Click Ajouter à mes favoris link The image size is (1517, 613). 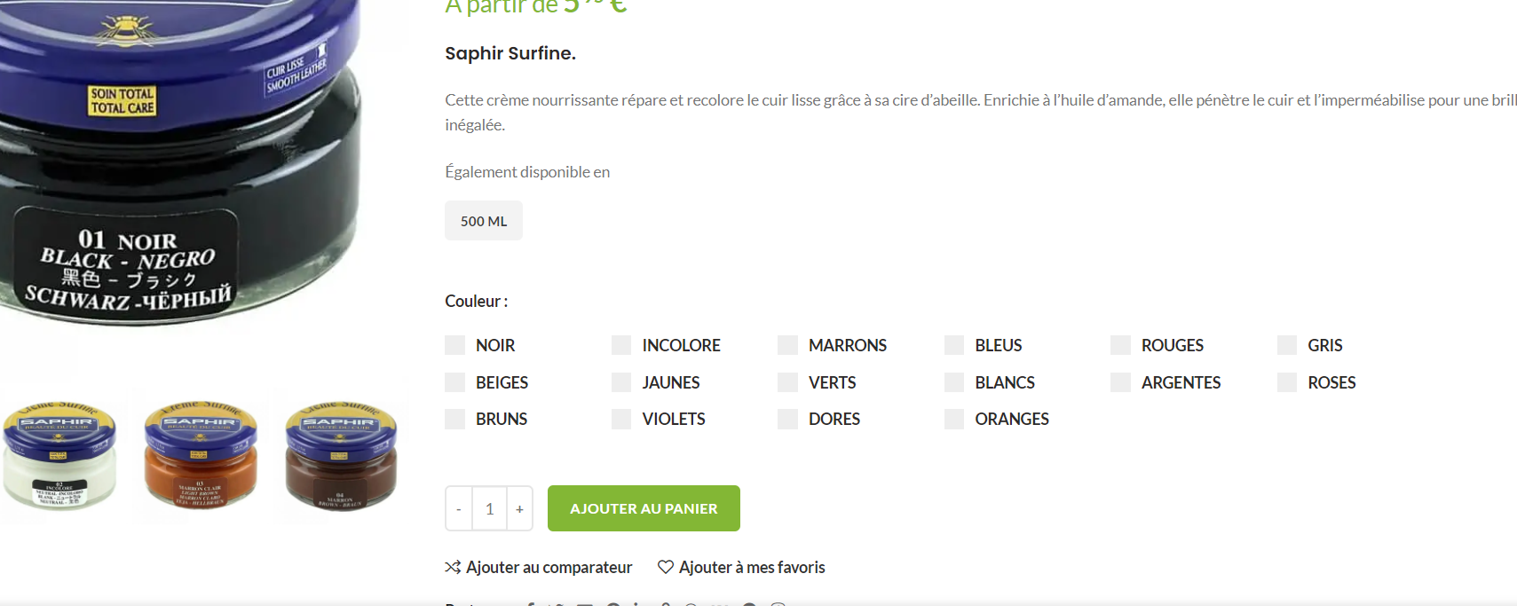pos(741,567)
